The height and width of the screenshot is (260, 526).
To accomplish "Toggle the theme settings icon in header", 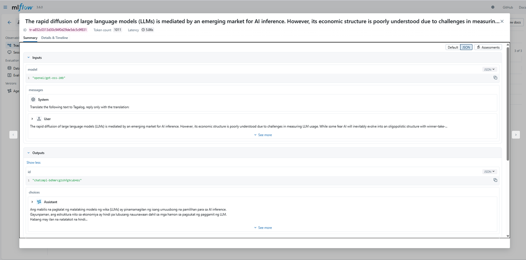I will tap(493, 7).
